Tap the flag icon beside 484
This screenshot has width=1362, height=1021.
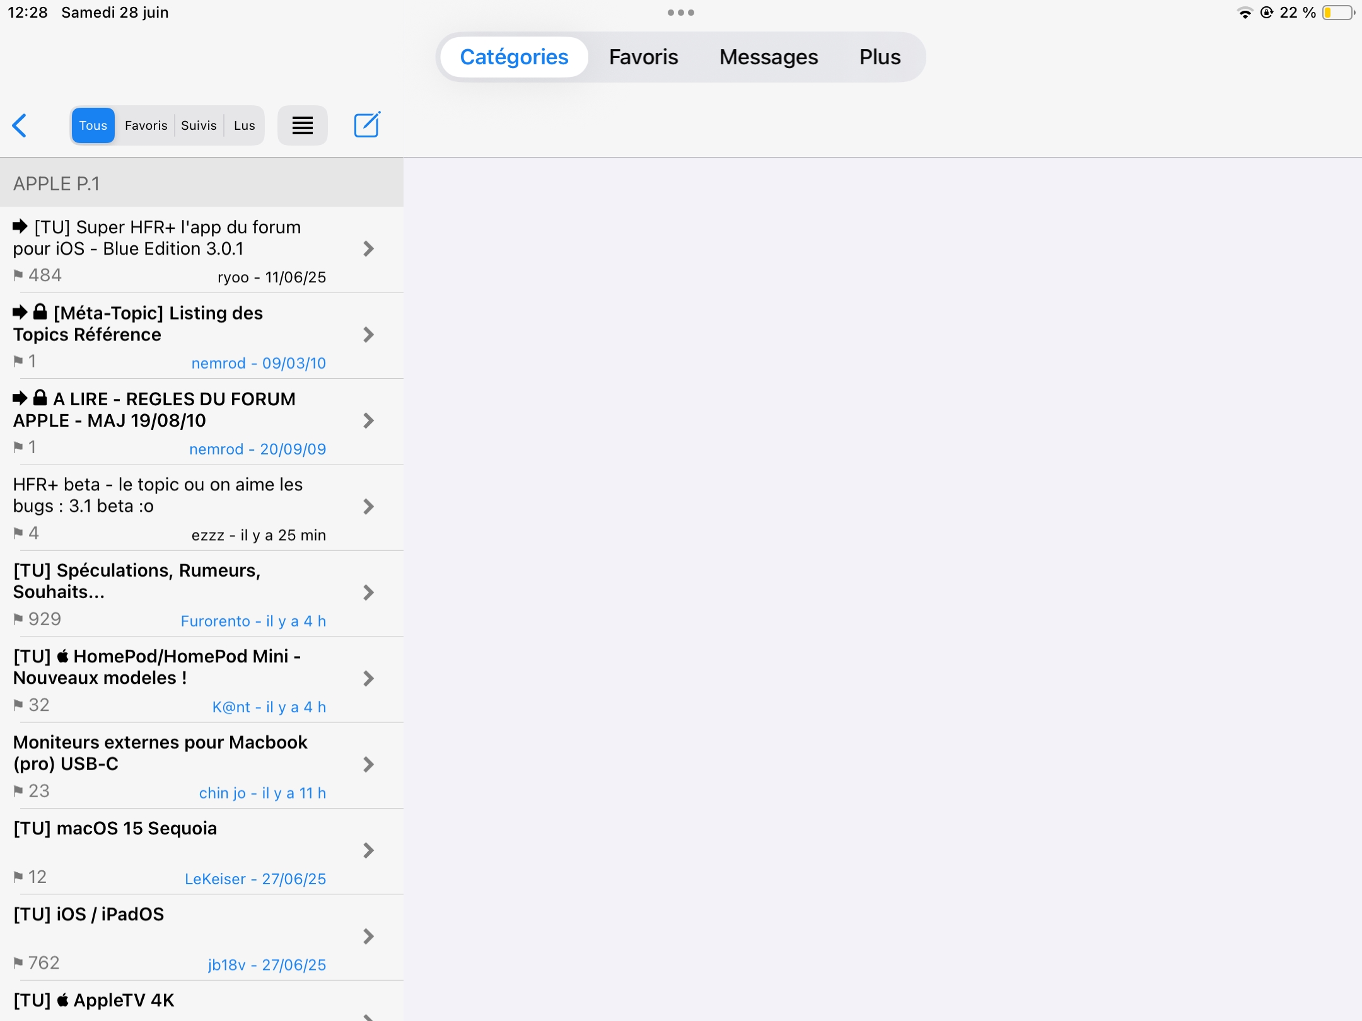tap(18, 275)
